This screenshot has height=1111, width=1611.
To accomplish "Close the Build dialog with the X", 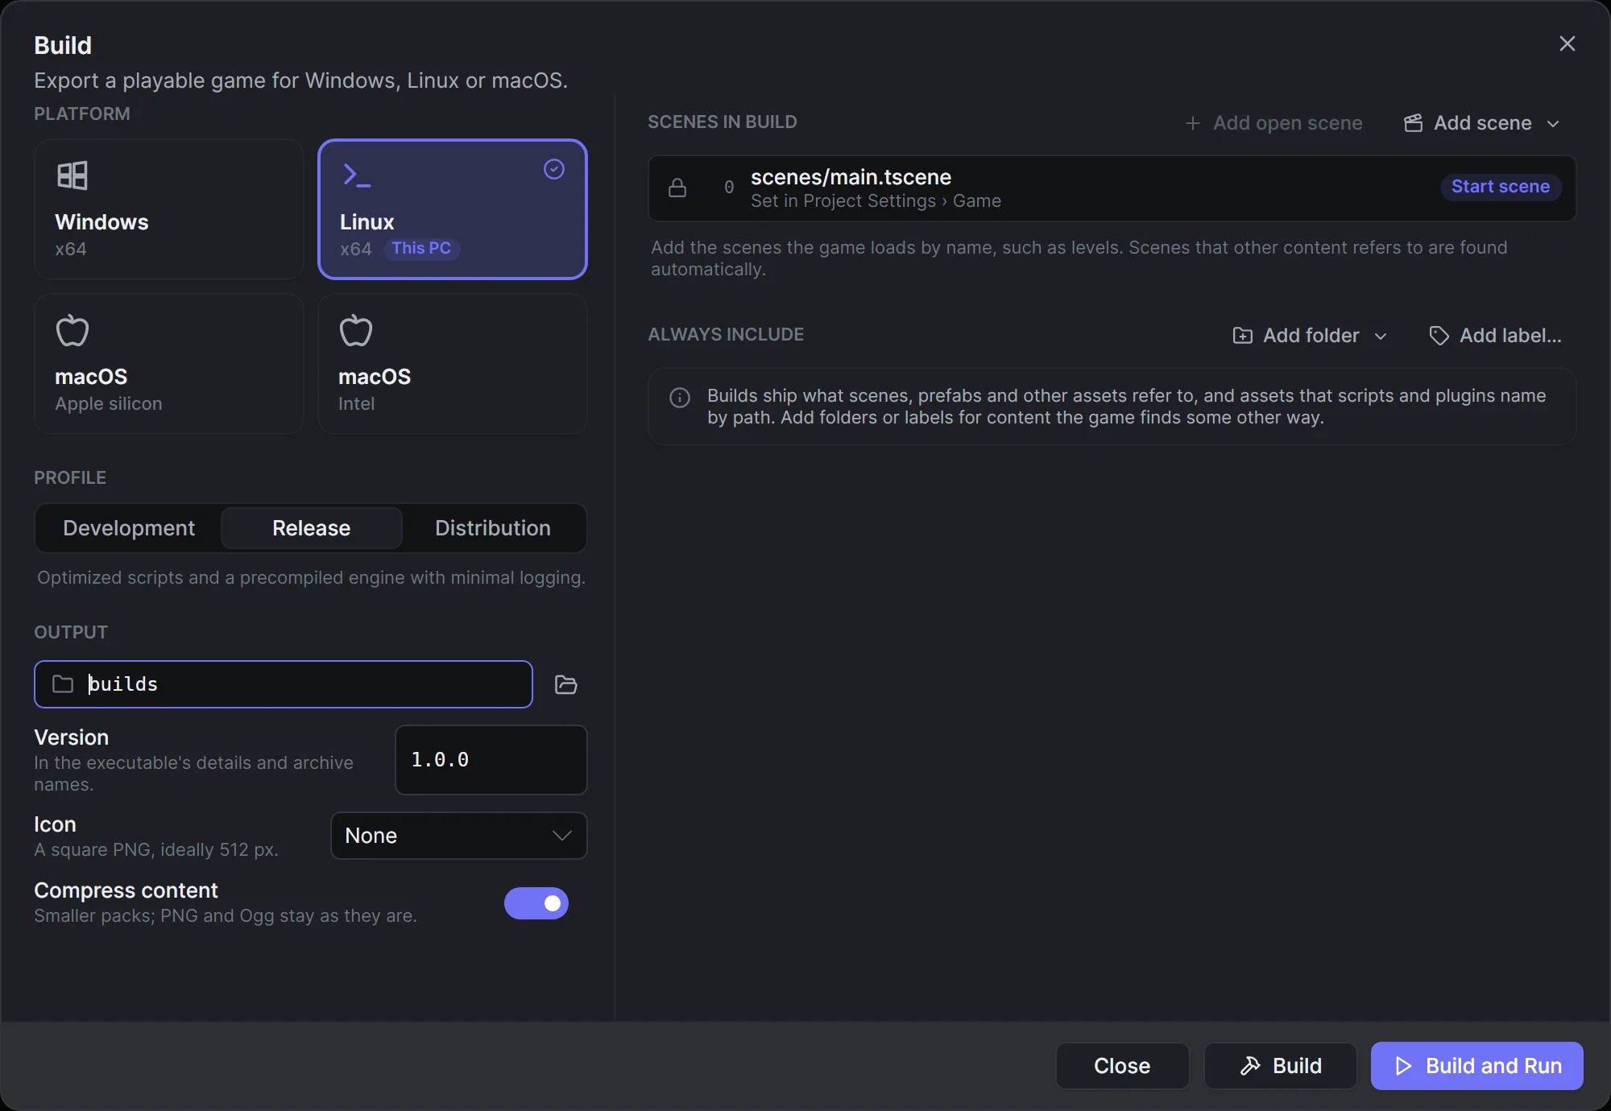I will click(x=1568, y=43).
